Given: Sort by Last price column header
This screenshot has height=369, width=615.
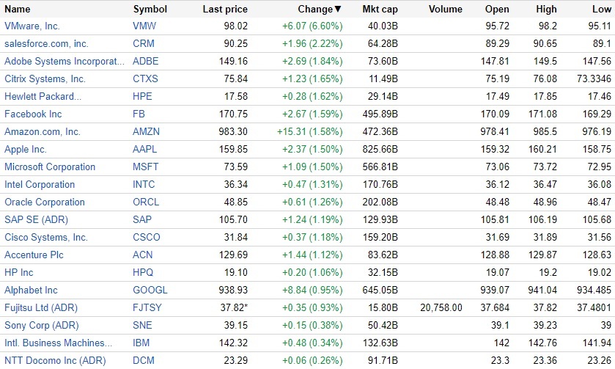Looking at the screenshot, I should (225, 10).
